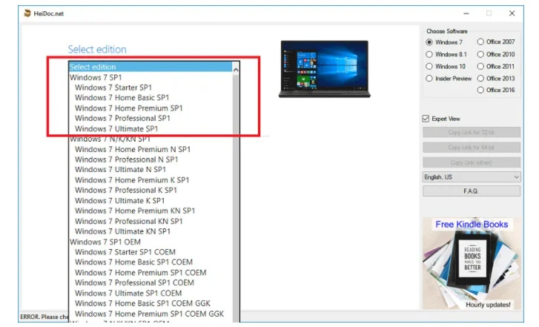
Task: Click the Copy Link for 32 bit button
Action: [472, 133]
